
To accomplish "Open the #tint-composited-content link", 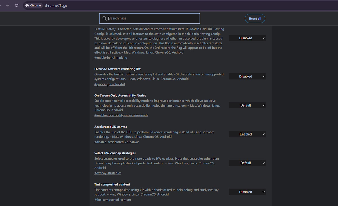I will pos(113,200).
